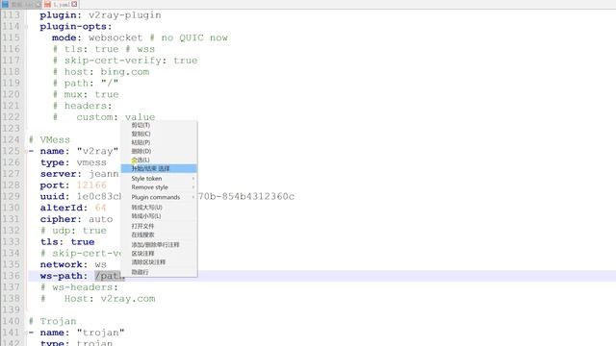Choose 添加/删除单行注释 menu entry
Viewport: 616px width, 346px height.
pos(159,244)
